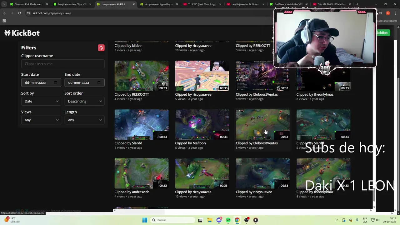The width and height of the screenshot is (400, 225).
Task: Close the TU Y YO YouTube tab
Action: click(220, 4)
